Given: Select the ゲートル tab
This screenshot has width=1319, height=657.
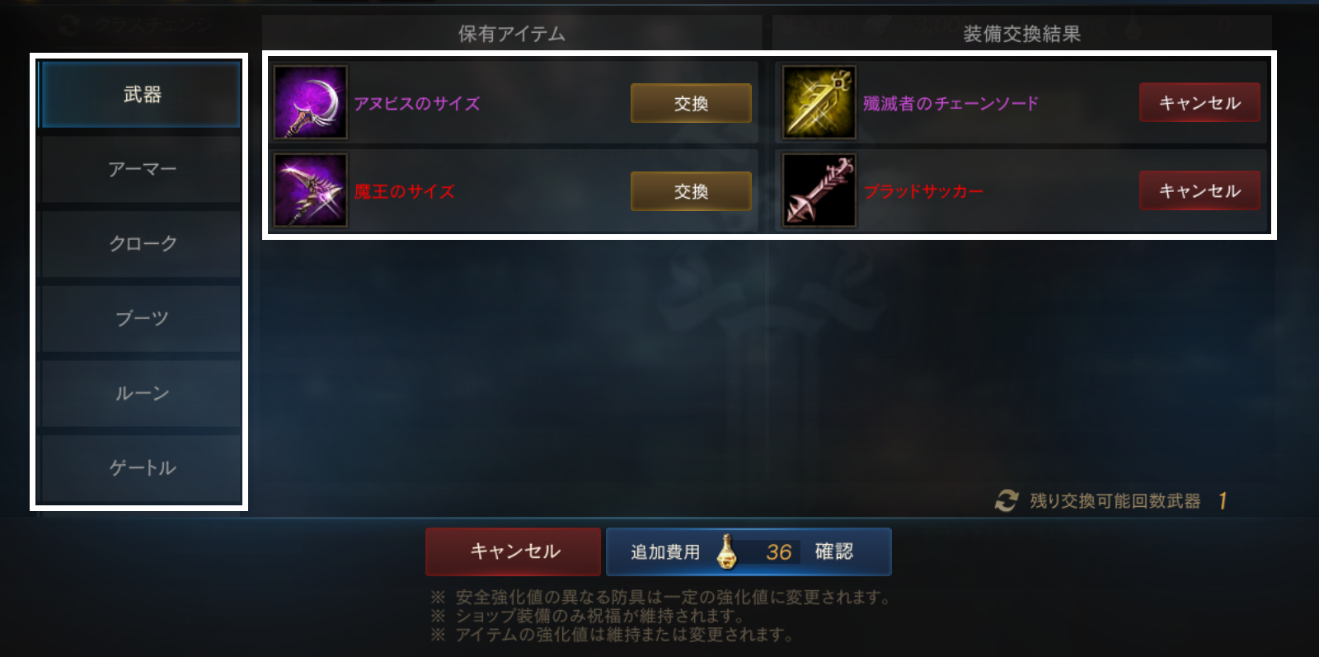Looking at the screenshot, I should point(141,468).
